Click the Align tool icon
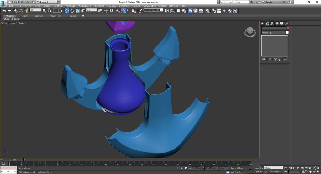The image size is (321, 174). pyautogui.click(x=172, y=11)
